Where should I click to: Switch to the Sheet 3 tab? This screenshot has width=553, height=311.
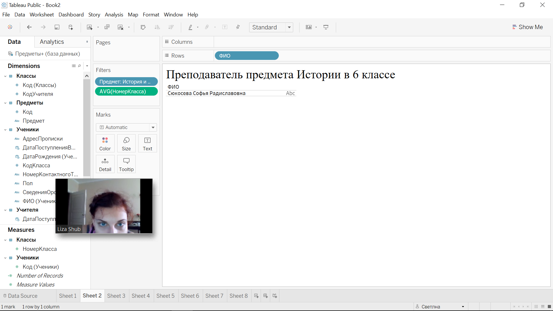[x=116, y=296]
